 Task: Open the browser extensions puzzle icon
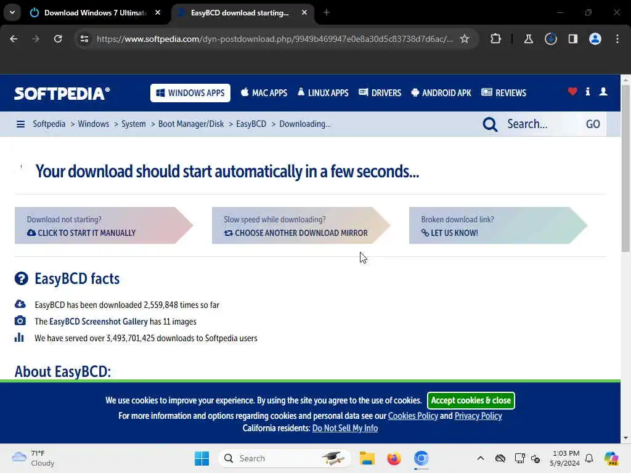496,39
